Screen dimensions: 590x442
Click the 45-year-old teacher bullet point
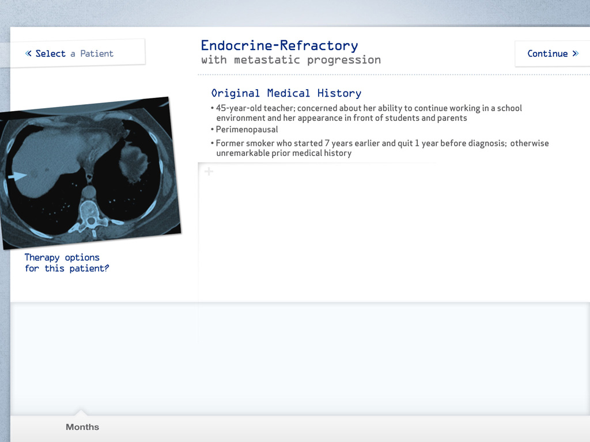click(x=369, y=113)
